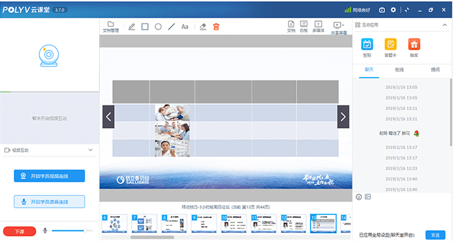Select the pencil drawing tool
The image size is (456, 249).
[132, 27]
